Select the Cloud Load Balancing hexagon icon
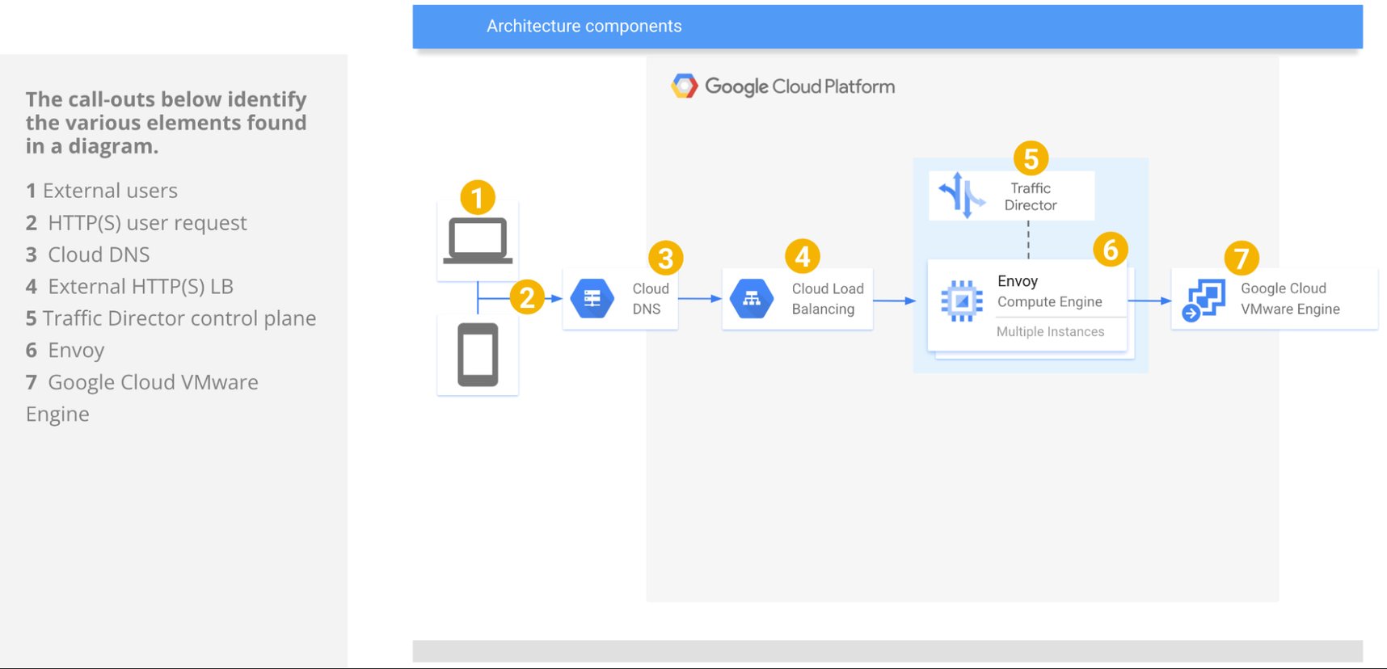1387x669 pixels. [x=752, y=299]
